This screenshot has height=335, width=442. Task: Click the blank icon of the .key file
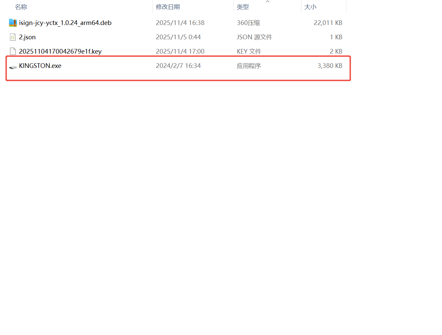pos(13,51)
